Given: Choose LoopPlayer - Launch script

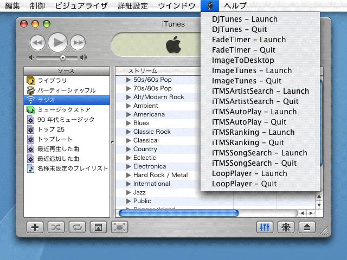Looking at the screenshot, I should [260, 173].
